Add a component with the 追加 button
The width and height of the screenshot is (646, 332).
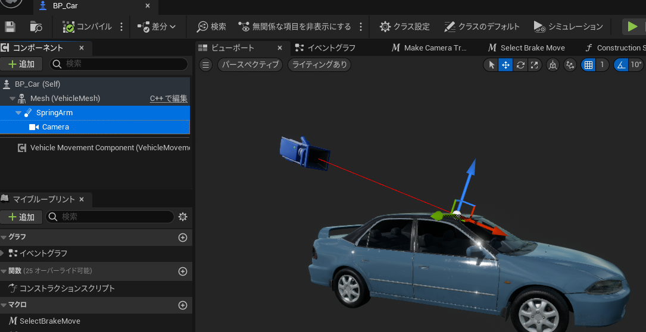tap(22, 64)
